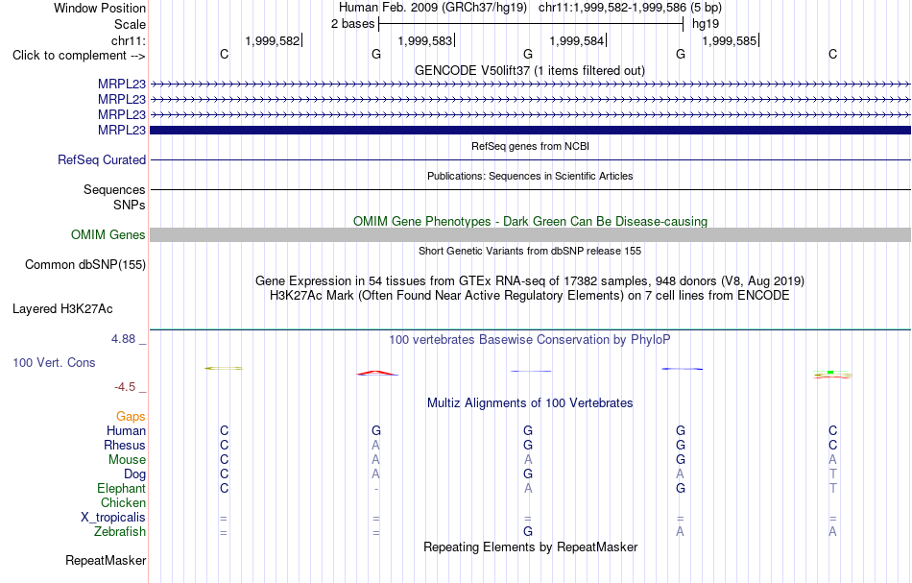
Task: Click the C base in the Elephant row
Action: point(224,488)
